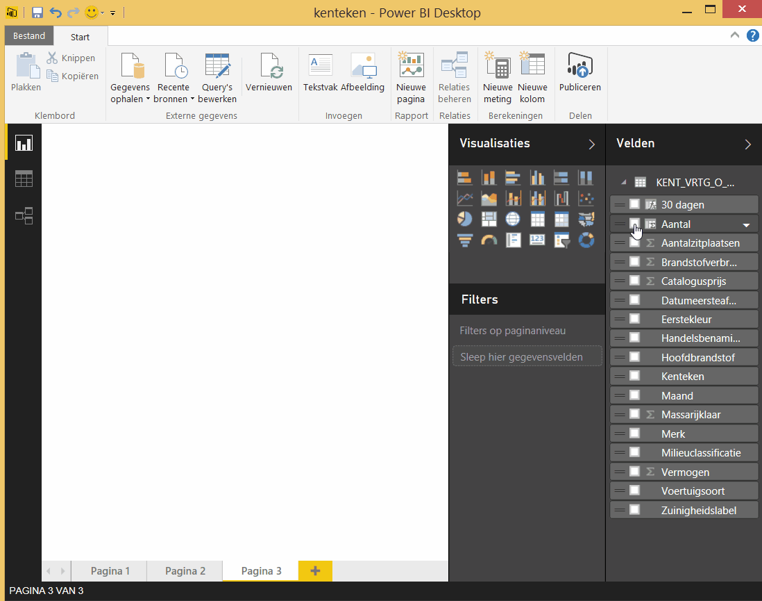
Task: Select table visualization
Action: (537, 219)
